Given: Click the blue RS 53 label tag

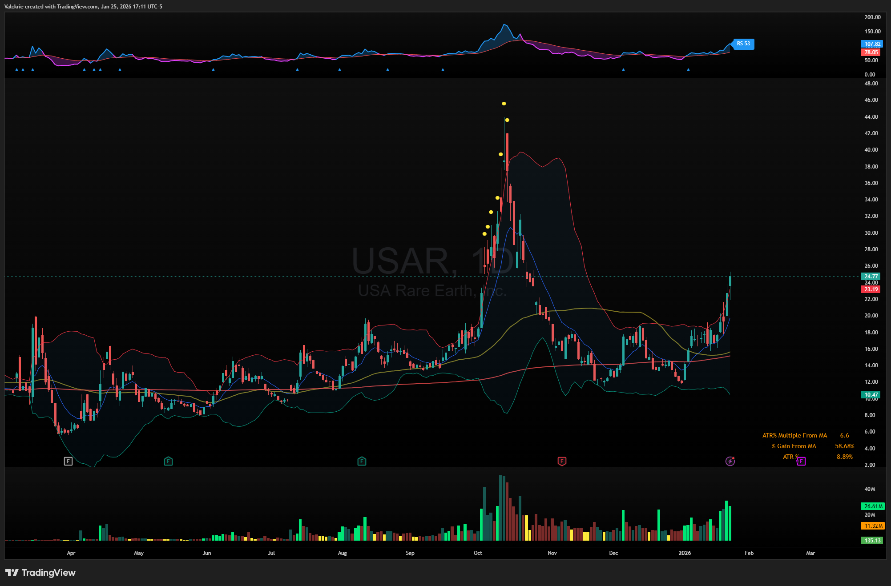Looking at the screenshot, I should coord(743,44).
